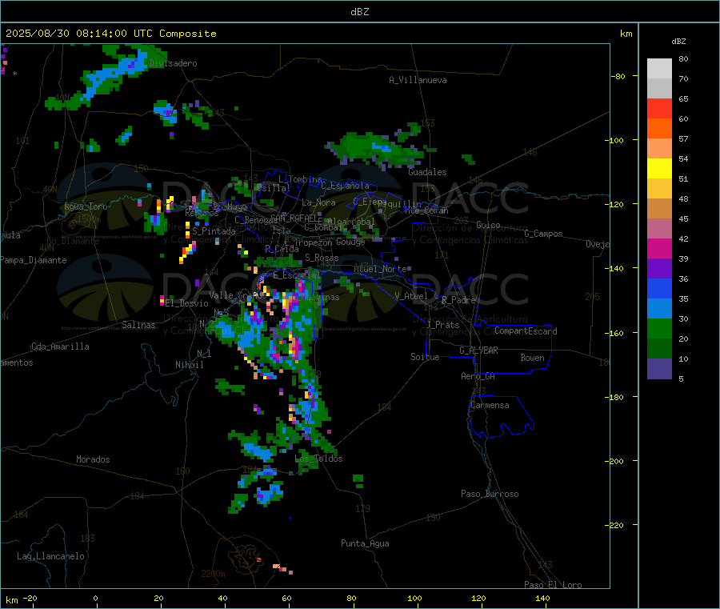720x609 pixels.
Task: Click the S_Pintada map label
Action: pyautogui.click(x=214, y=231)
